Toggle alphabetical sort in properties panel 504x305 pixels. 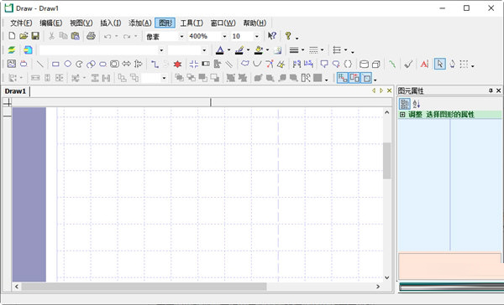(x=417, y=104)
